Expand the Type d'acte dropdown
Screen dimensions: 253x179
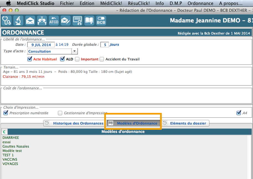[x=74, y=51]
